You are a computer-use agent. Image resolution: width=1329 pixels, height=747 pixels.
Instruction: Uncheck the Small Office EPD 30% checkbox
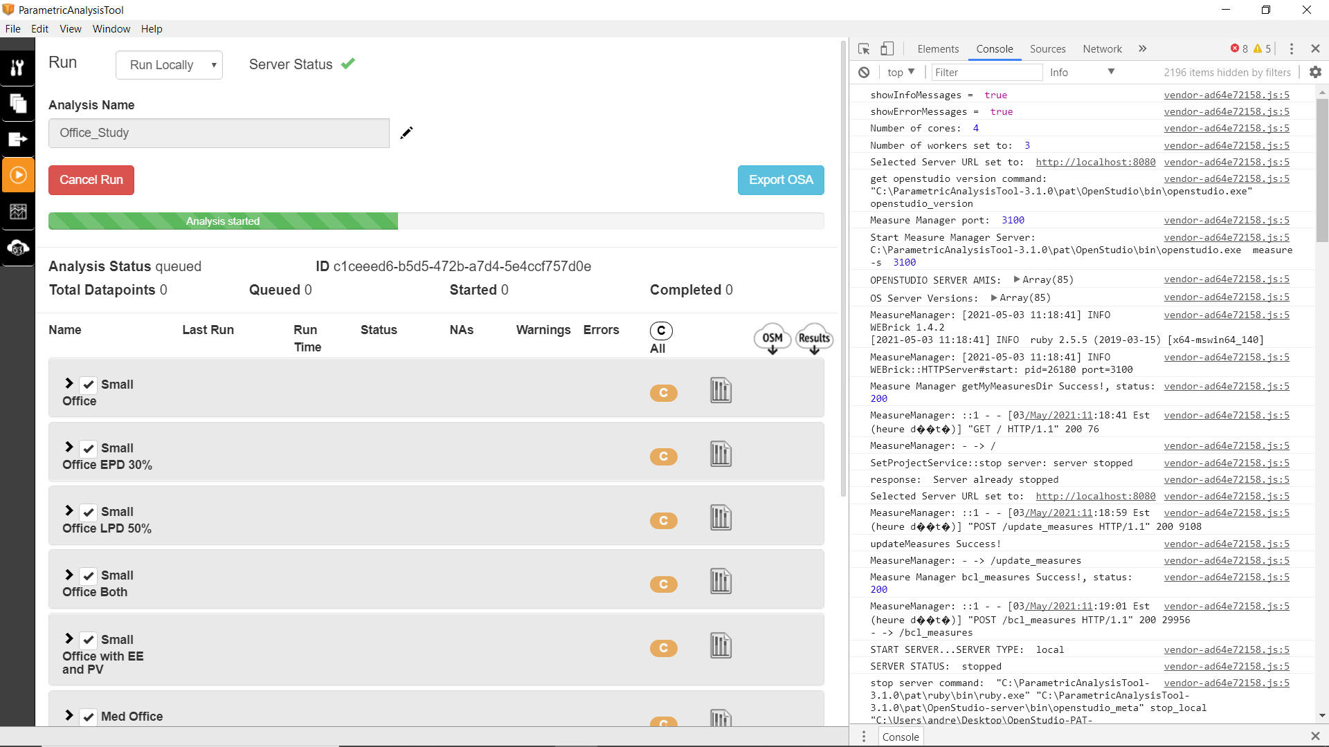88,448
